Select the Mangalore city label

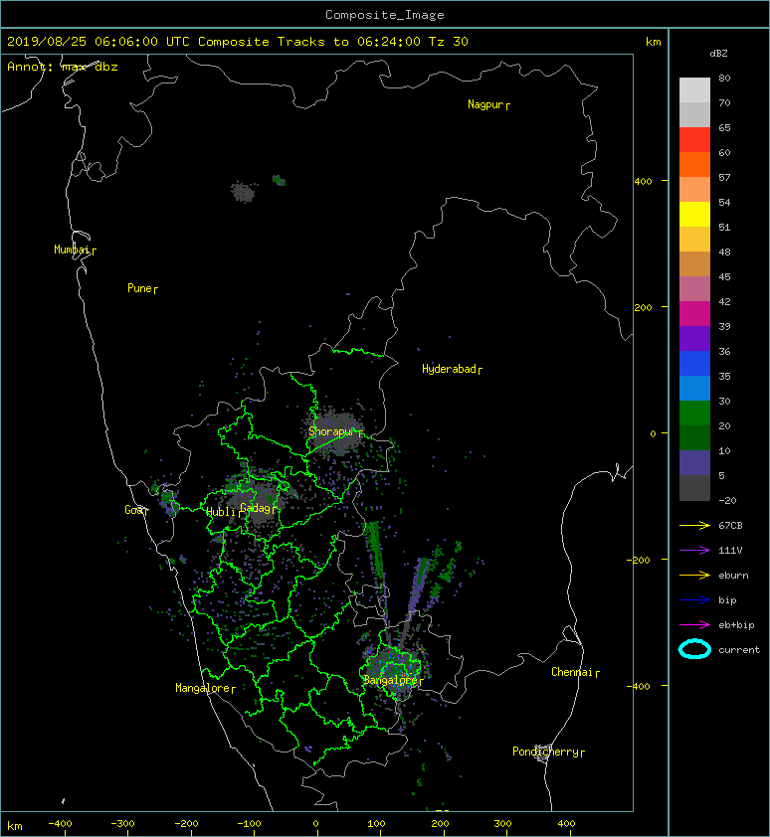click(x=205, y=688)
